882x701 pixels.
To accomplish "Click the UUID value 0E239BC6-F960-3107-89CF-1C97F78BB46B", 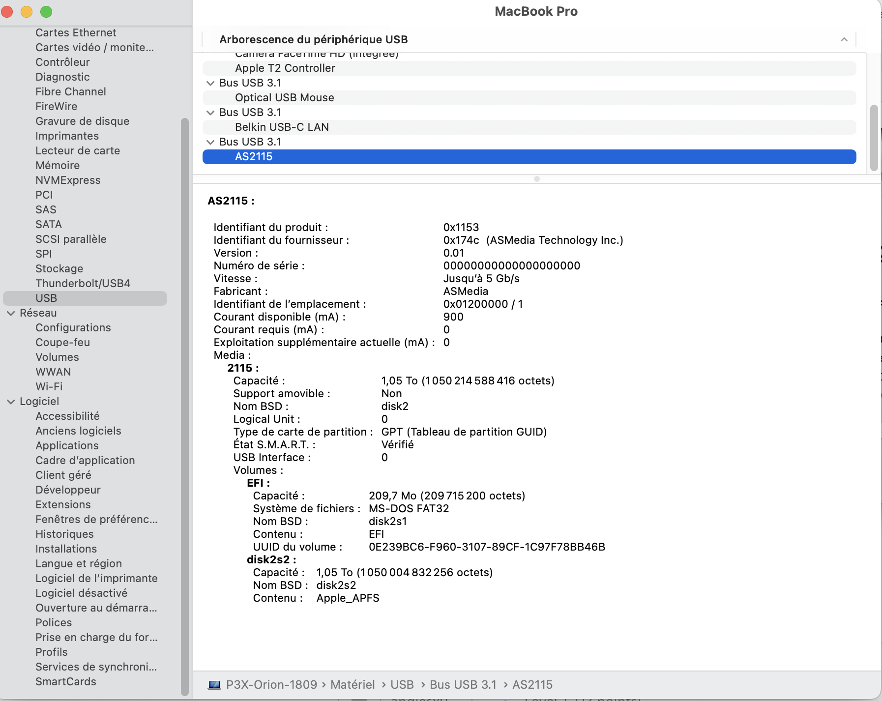I will pyautogui.click(x=487, y=547).
